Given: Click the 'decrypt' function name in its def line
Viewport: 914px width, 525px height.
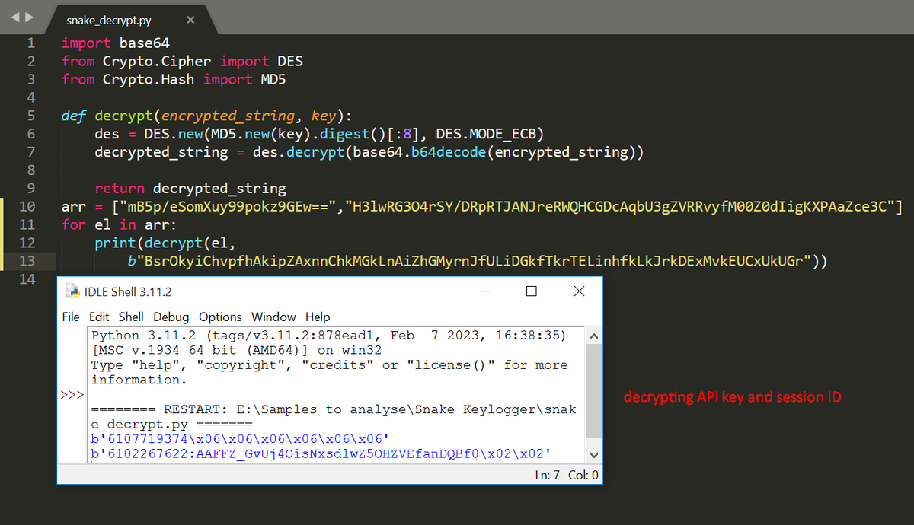Looking at the screenshot, I should [123, 116].
